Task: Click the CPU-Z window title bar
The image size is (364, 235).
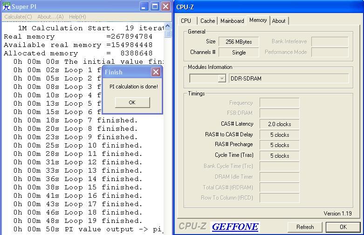Action: pyautogui.click(x=269, y=7)
